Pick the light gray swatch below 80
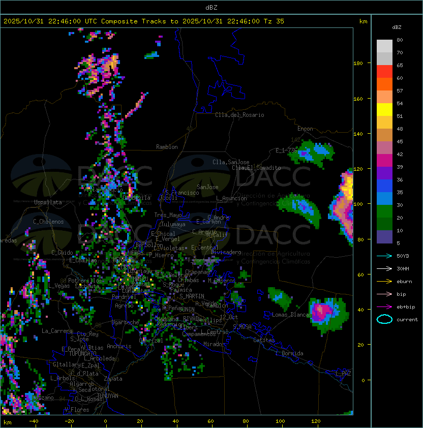423x428 pixels. (384, 46)
